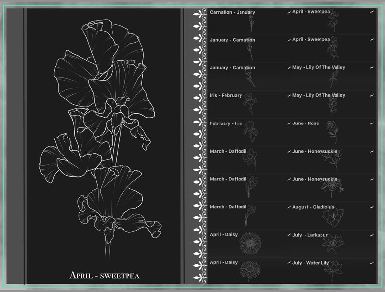Select April - Daisy label beside July - Water Lily
The height and width of the screenshot is (292, 385).
pyautogui.click(x=224, y=262)
